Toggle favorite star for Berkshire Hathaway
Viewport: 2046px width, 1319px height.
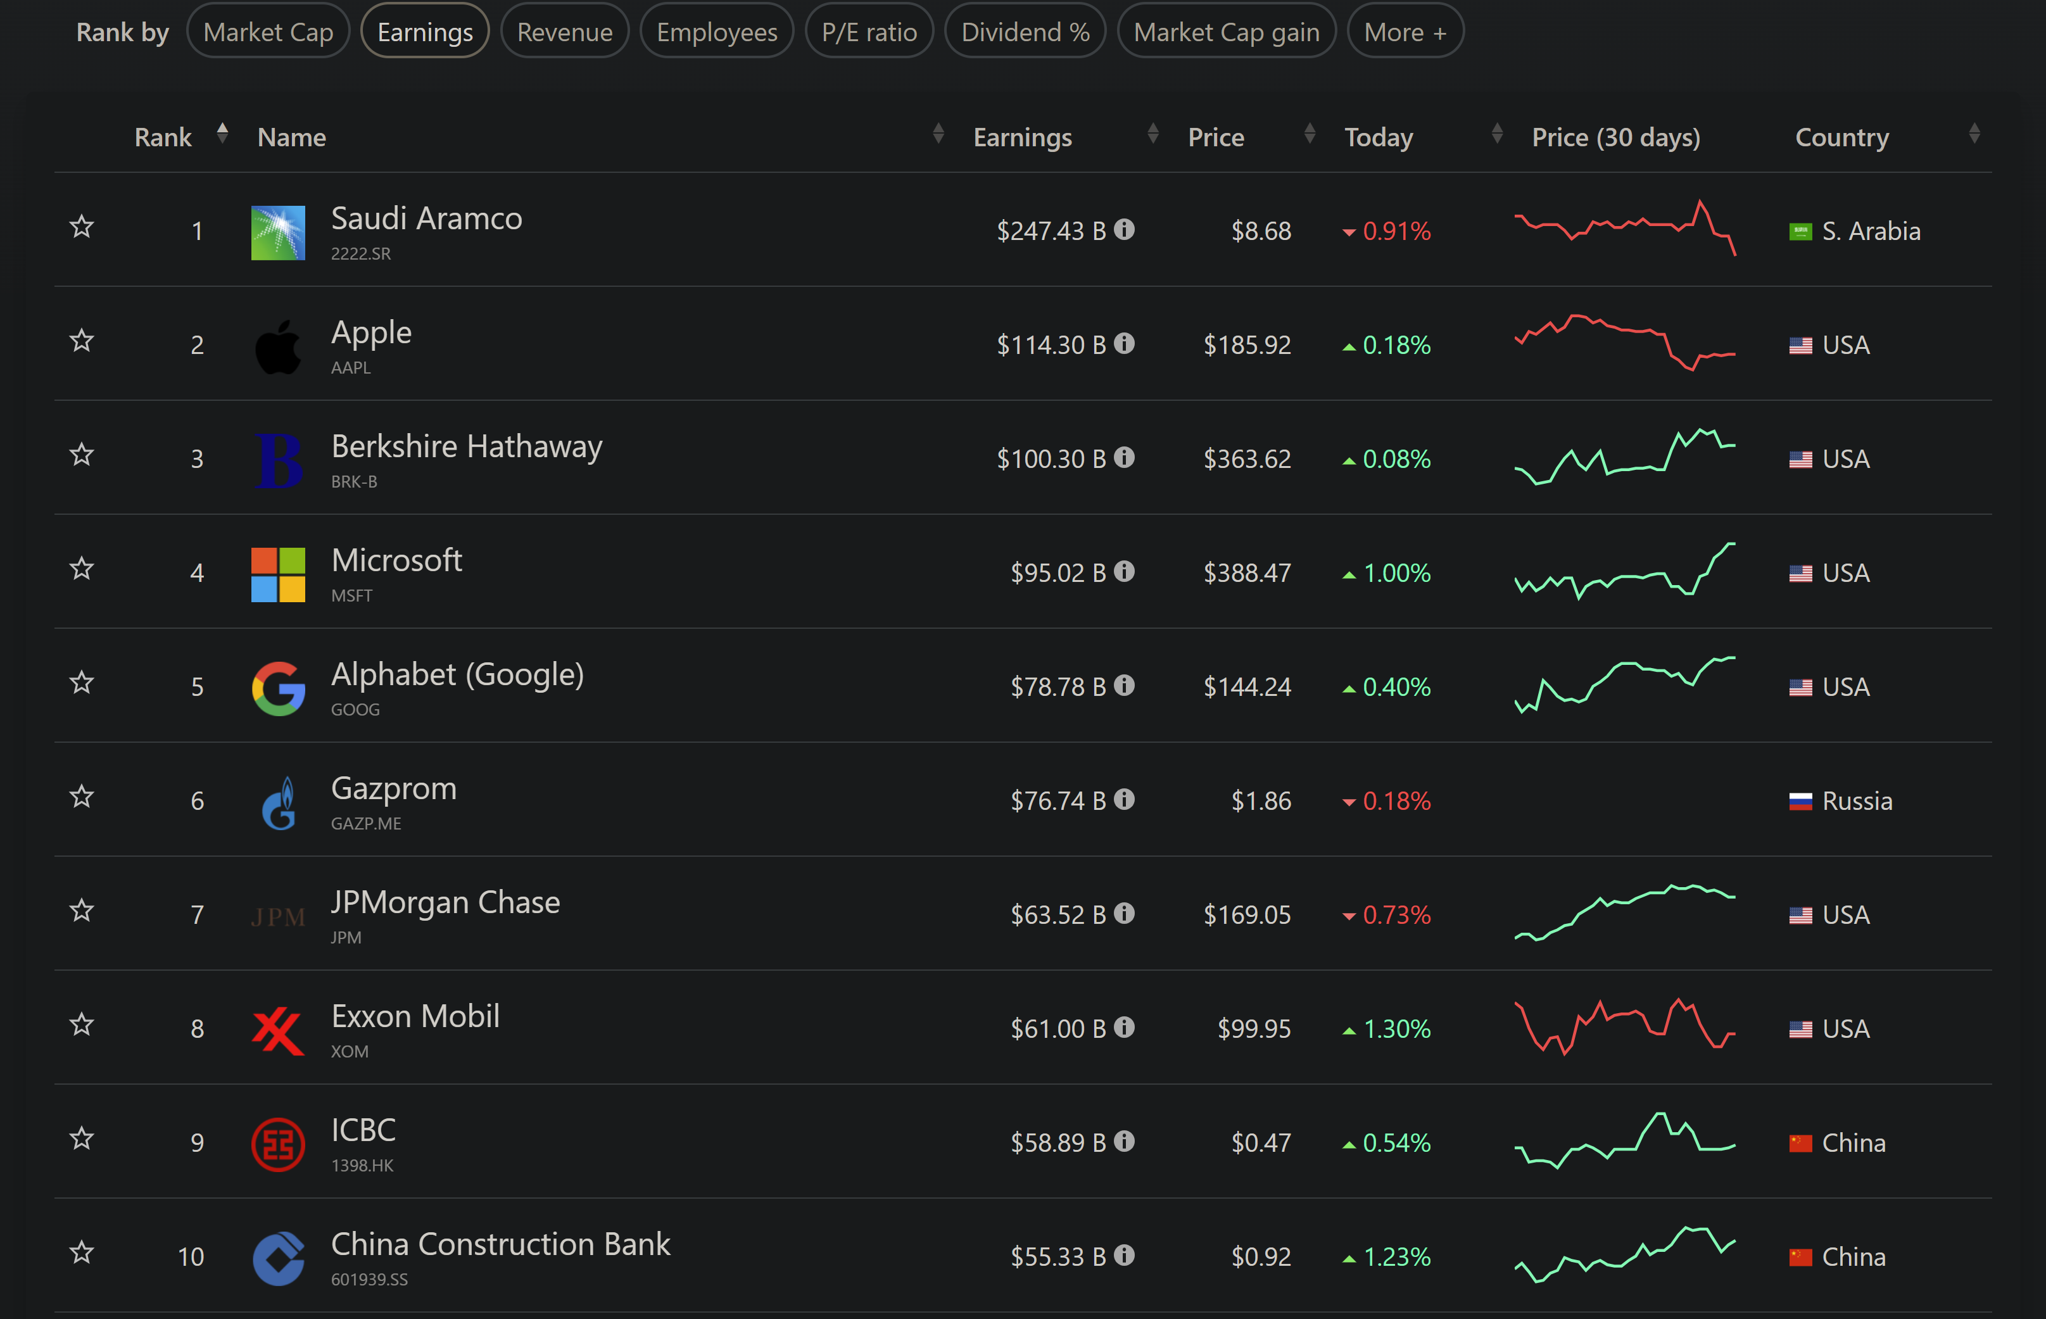click(x=81, y=455)
